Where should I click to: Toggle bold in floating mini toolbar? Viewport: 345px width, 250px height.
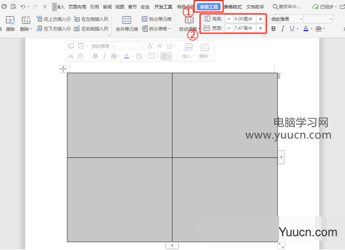[95, 56]
